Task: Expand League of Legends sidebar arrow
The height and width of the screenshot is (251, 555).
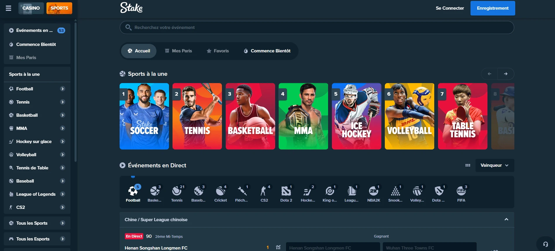Action: pos(63,194)
